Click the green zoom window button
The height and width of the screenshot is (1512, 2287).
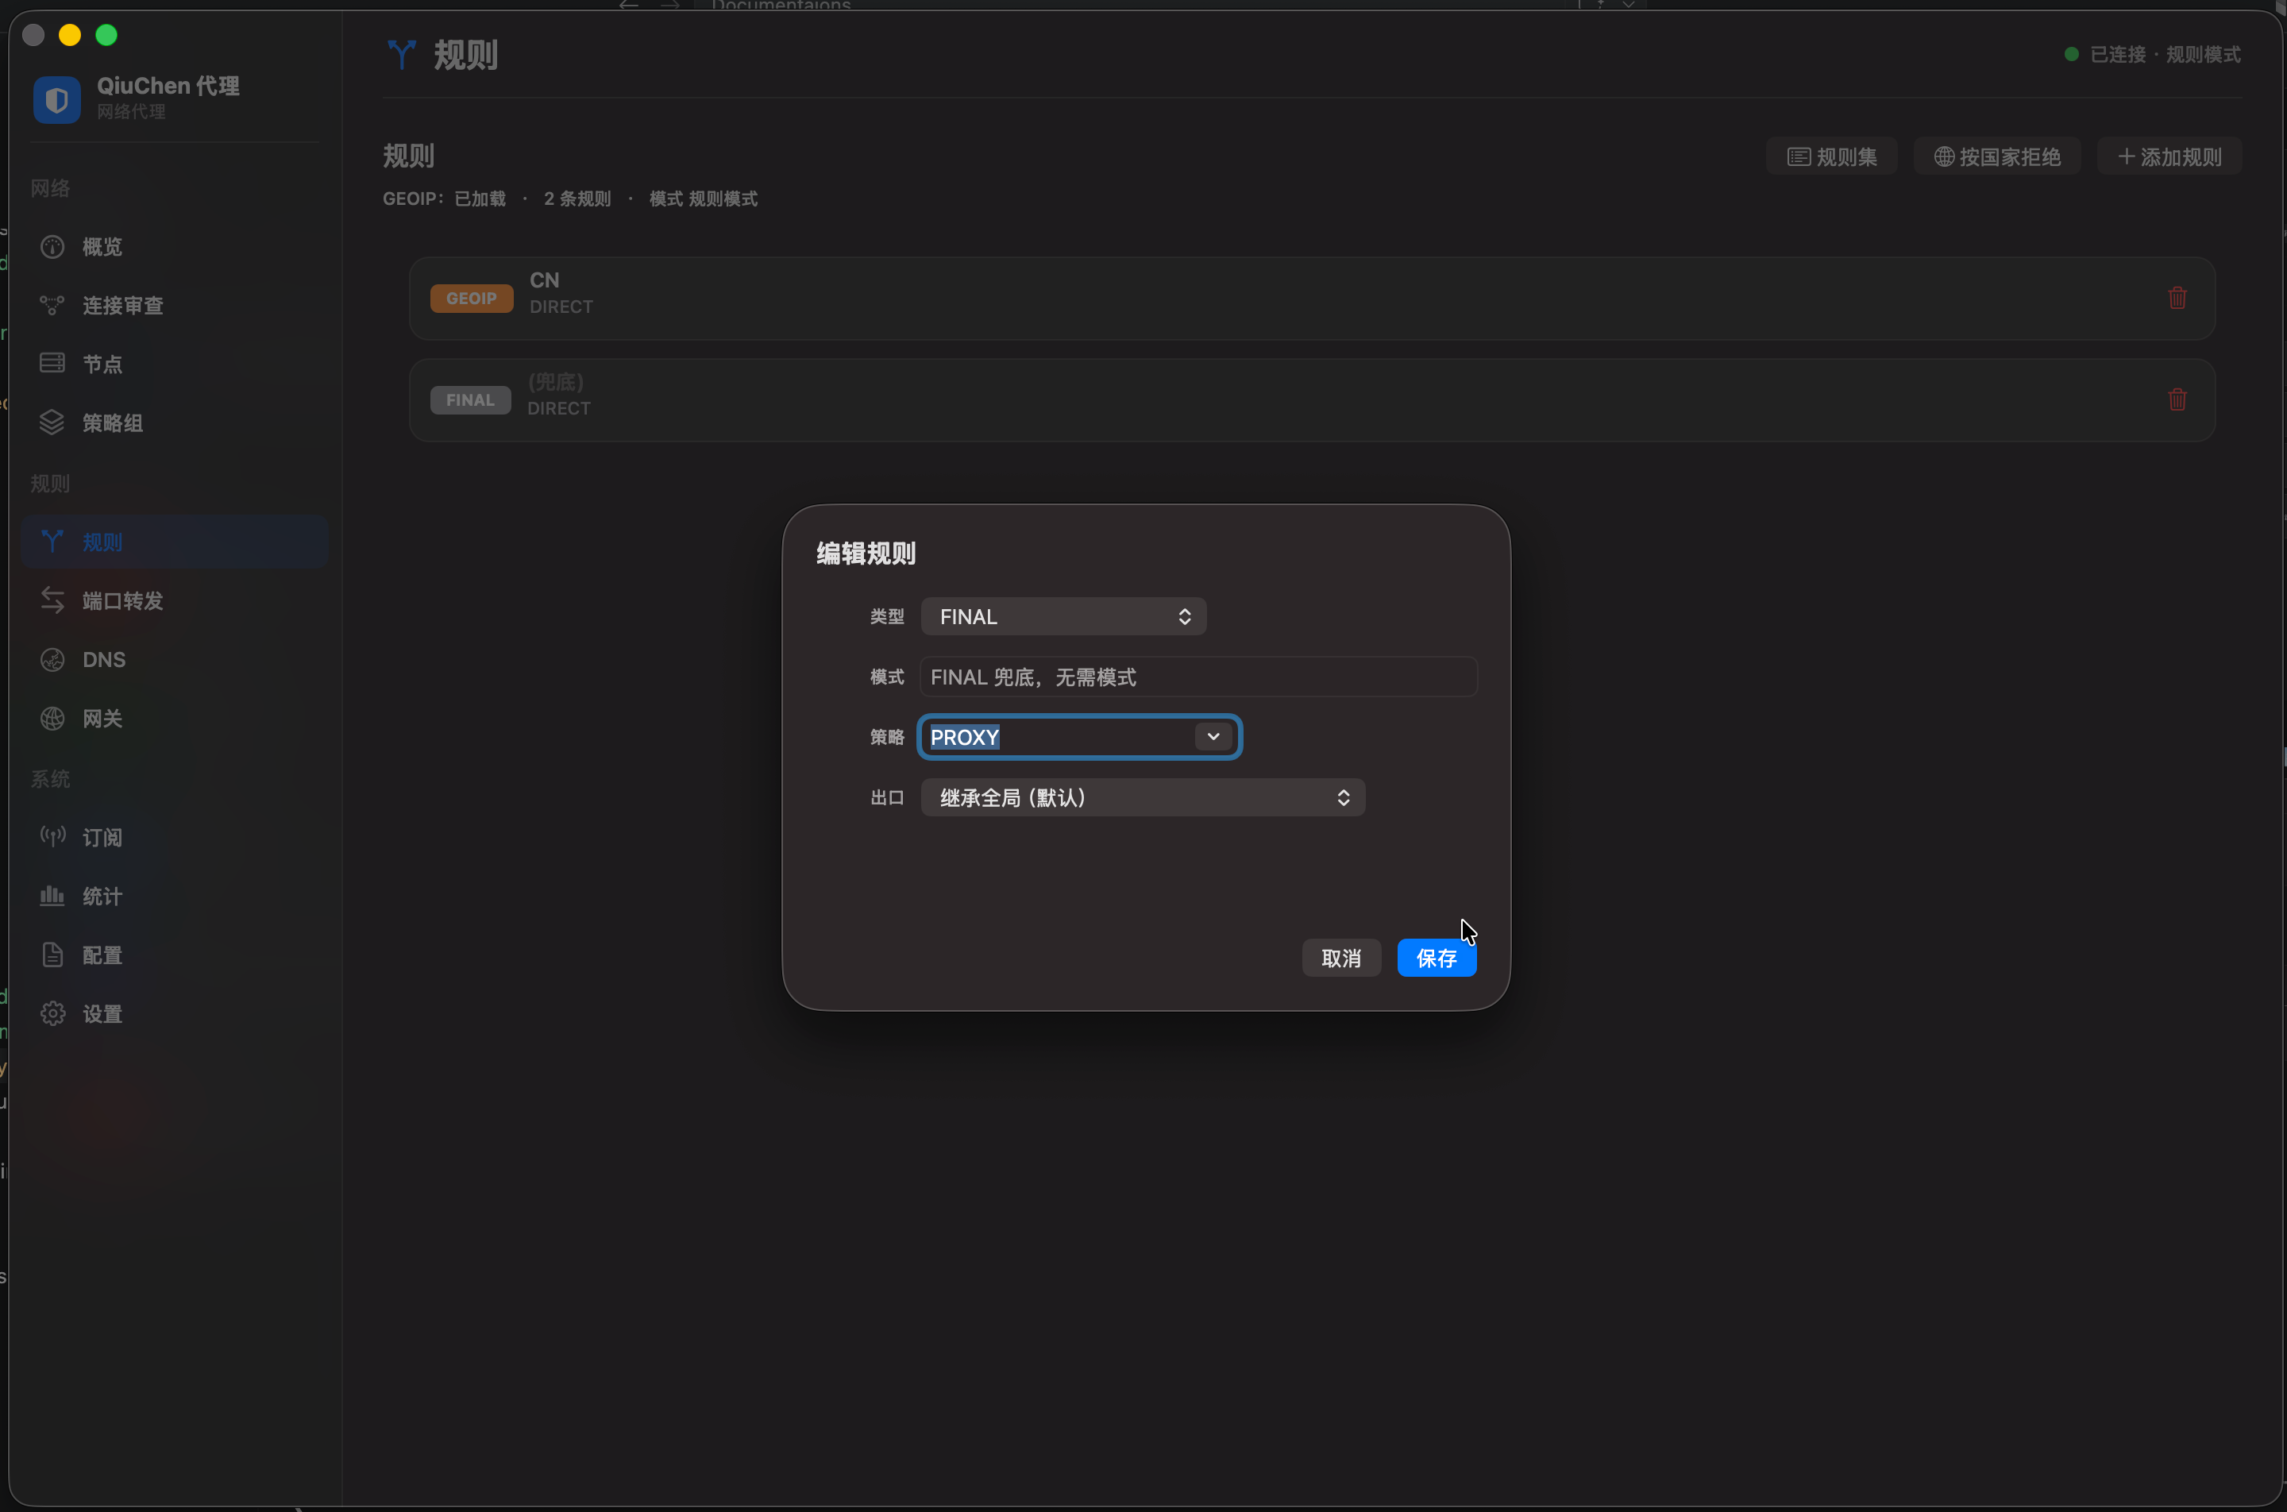106,36
